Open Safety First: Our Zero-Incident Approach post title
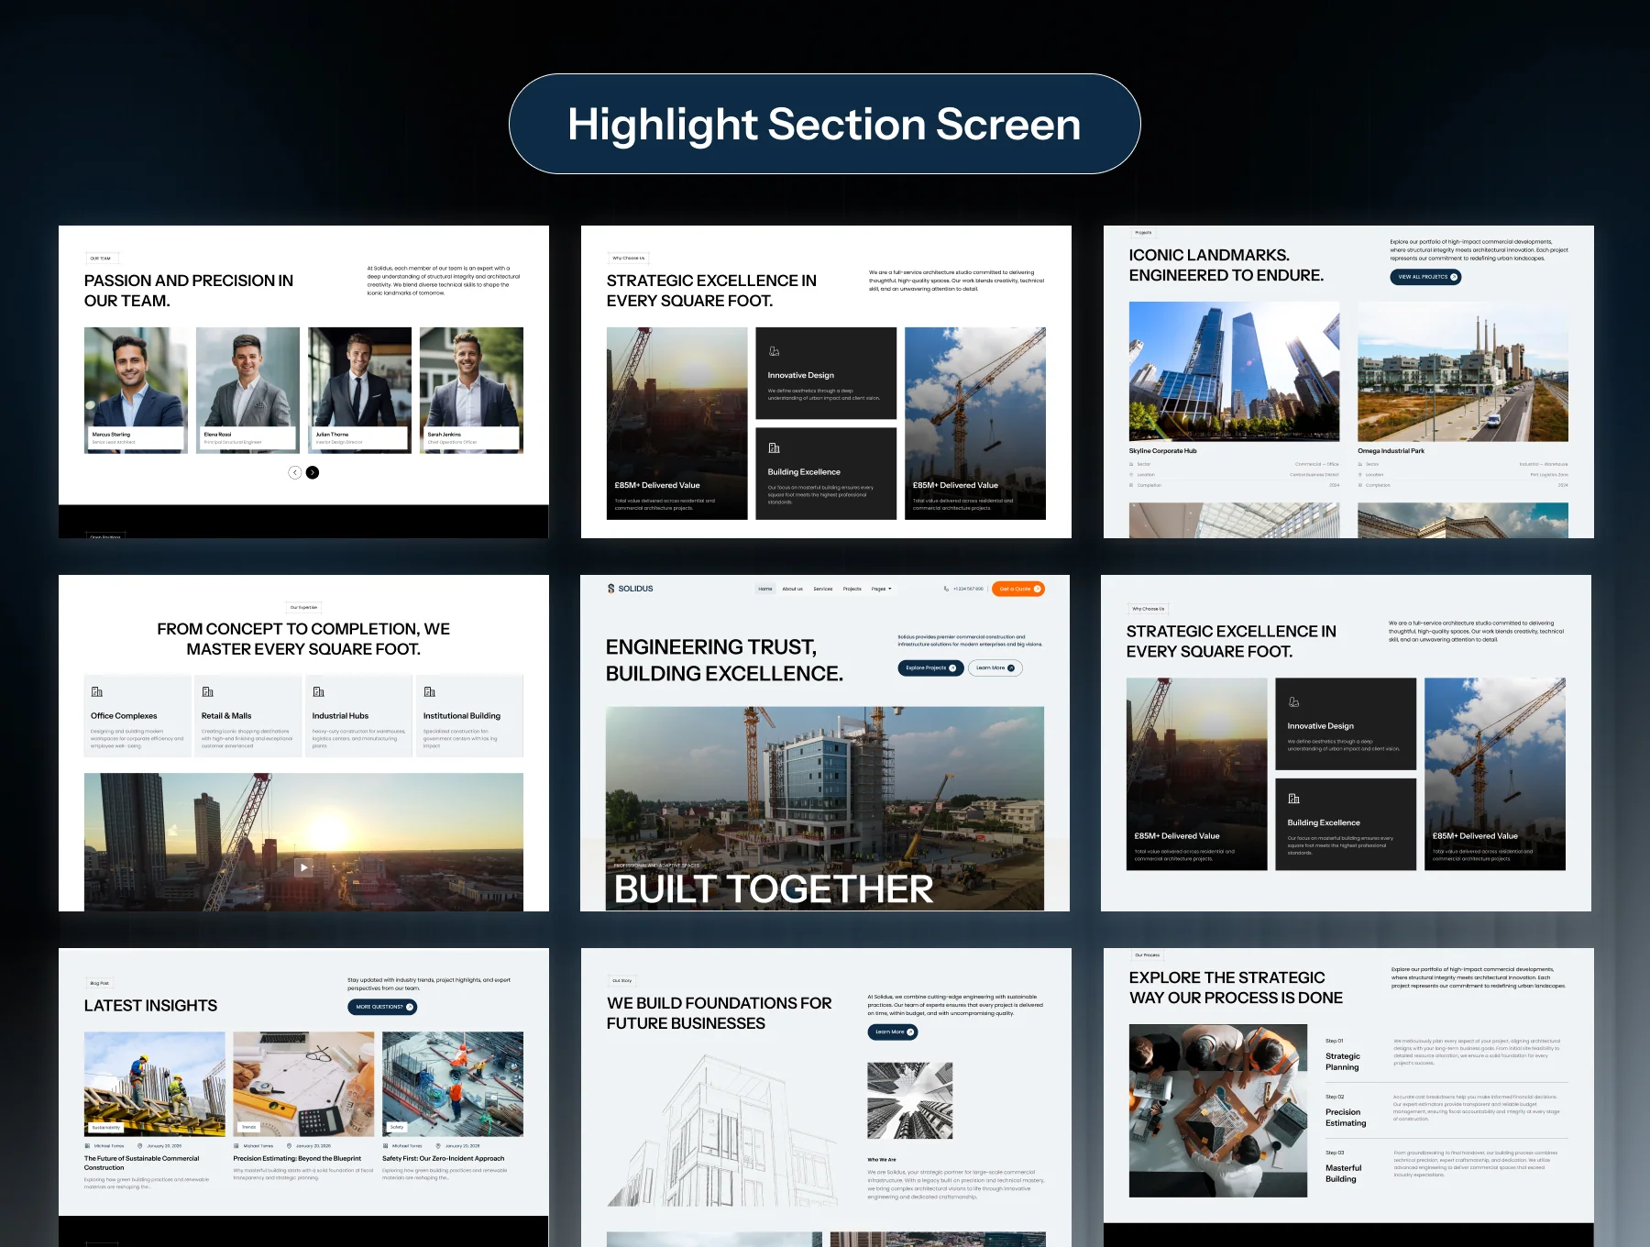 443,1158
